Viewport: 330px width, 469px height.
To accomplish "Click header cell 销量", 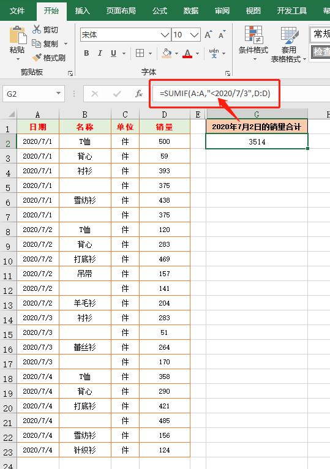I will coord(165,127).
